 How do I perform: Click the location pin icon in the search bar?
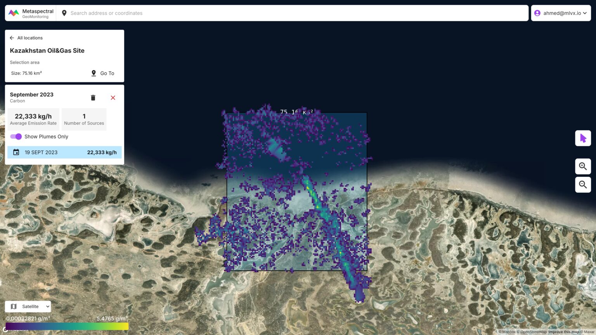pyautogui.click(x=64, y=13)
